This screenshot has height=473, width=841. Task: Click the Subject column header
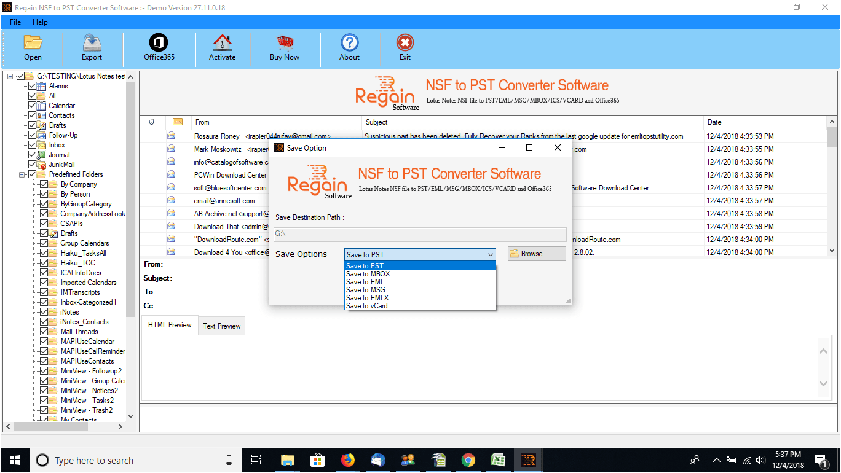click(x=532, y=122)
